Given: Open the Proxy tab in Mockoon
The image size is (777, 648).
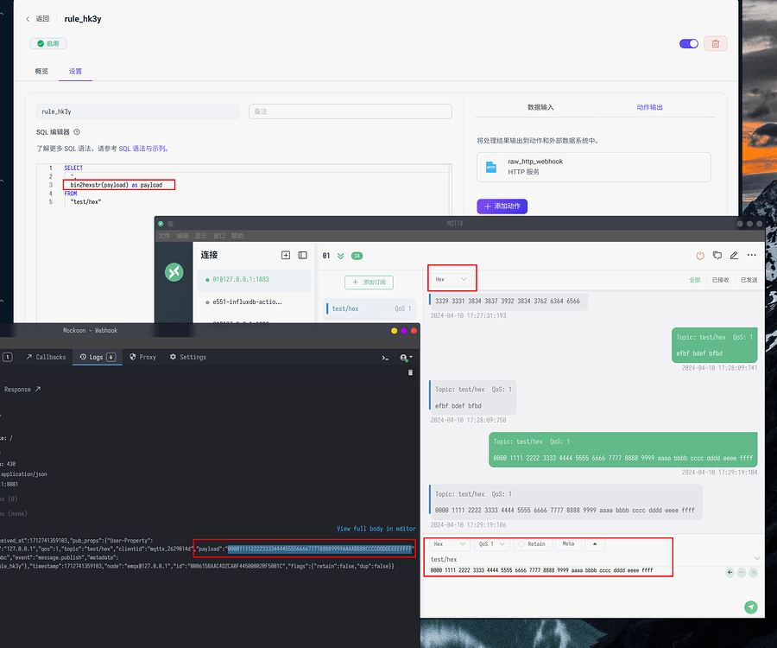Looking at the screenshot, I should click(x=142, y=357).
